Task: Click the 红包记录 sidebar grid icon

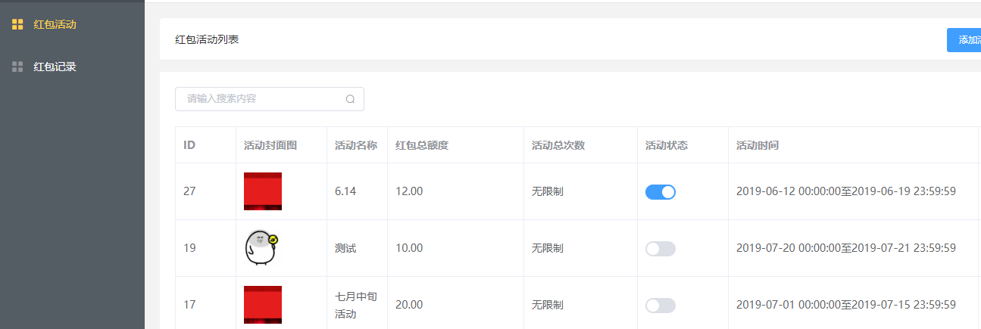Action: tap(17, 67)
